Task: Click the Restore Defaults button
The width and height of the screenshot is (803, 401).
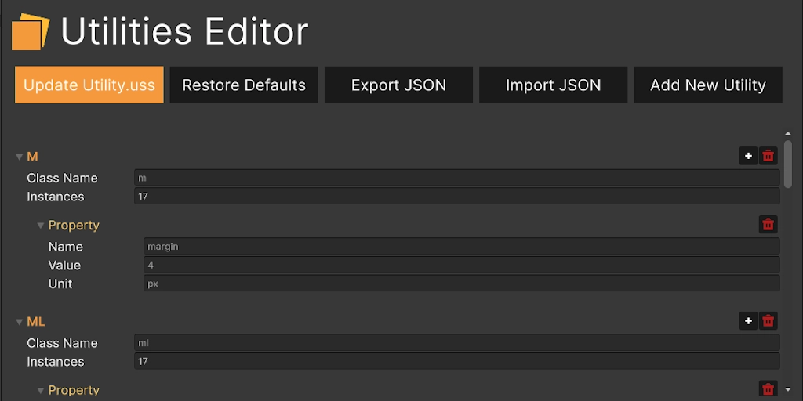Action: (x=244, y=85)
